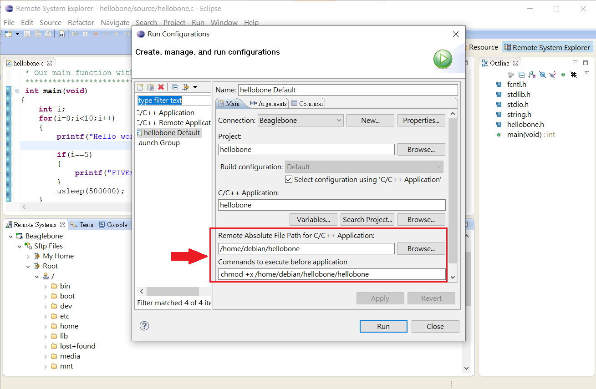The height and width of the screenshot is (389, 596).
Task: Sort Outline view alphabetically
Action: pos(532,75)
